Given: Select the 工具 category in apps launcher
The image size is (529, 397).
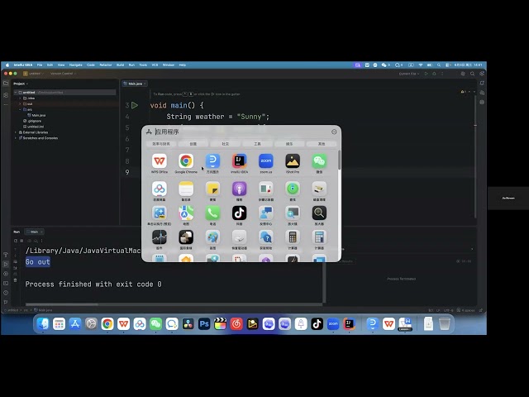Looking at the screenshot, I should [257, 144].
